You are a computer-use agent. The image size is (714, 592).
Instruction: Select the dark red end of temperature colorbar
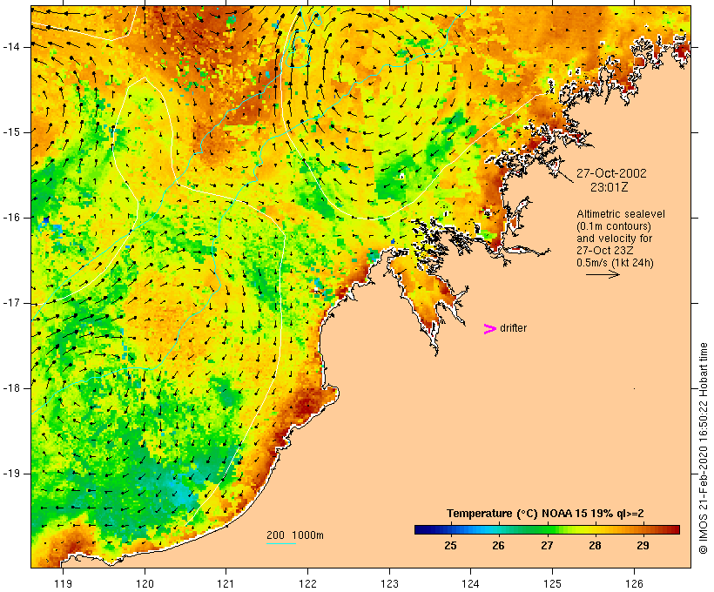pyautogui.click(x=673, y=529)
